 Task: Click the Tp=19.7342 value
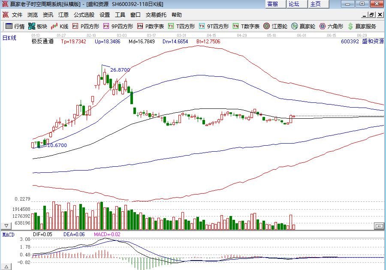pyautogui.click(x=74, y=41)
